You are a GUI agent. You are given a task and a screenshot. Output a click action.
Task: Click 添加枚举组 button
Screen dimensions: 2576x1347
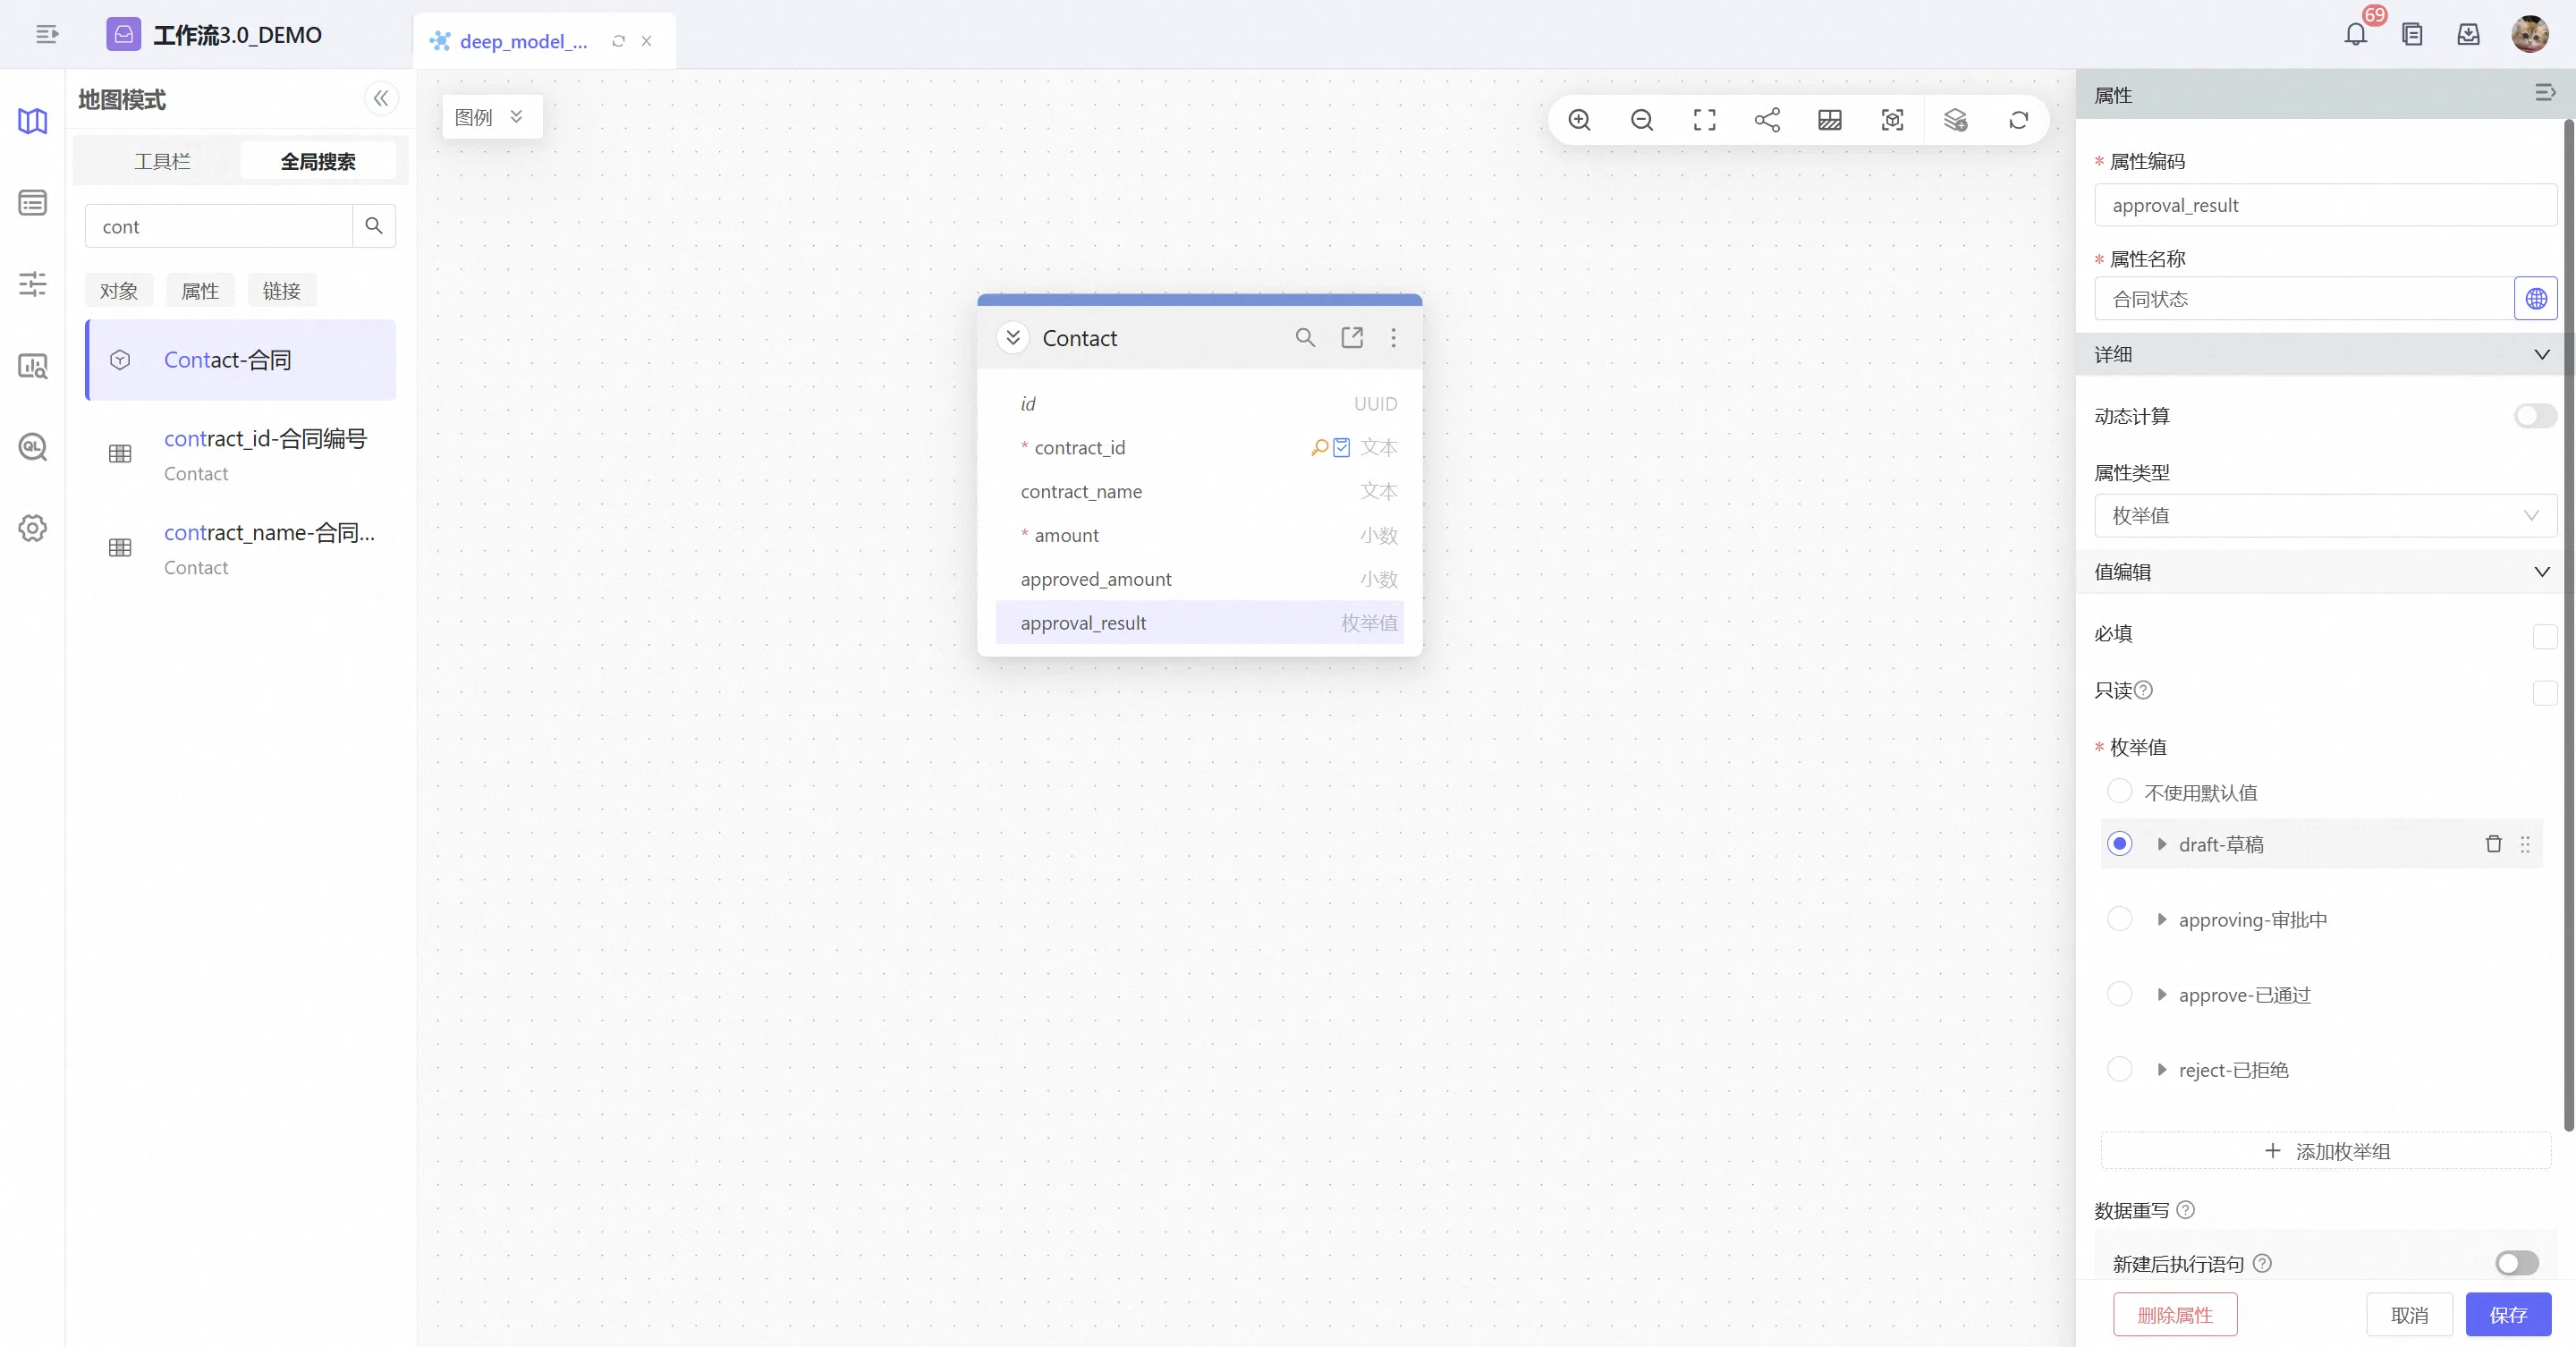pyautogui.click(x=2326, y=1151)
